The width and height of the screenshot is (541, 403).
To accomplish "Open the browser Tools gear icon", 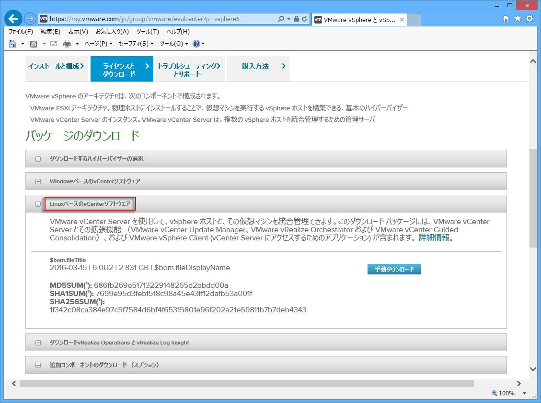I will pyautogui.click(x=529, y=19).
